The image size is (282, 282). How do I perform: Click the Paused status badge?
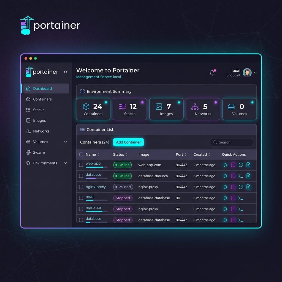[x=123, y=187]
